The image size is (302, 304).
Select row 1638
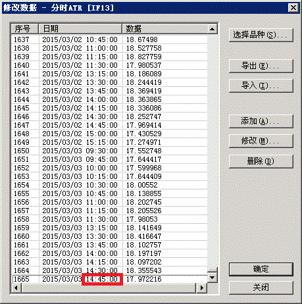tap(109, 48)
